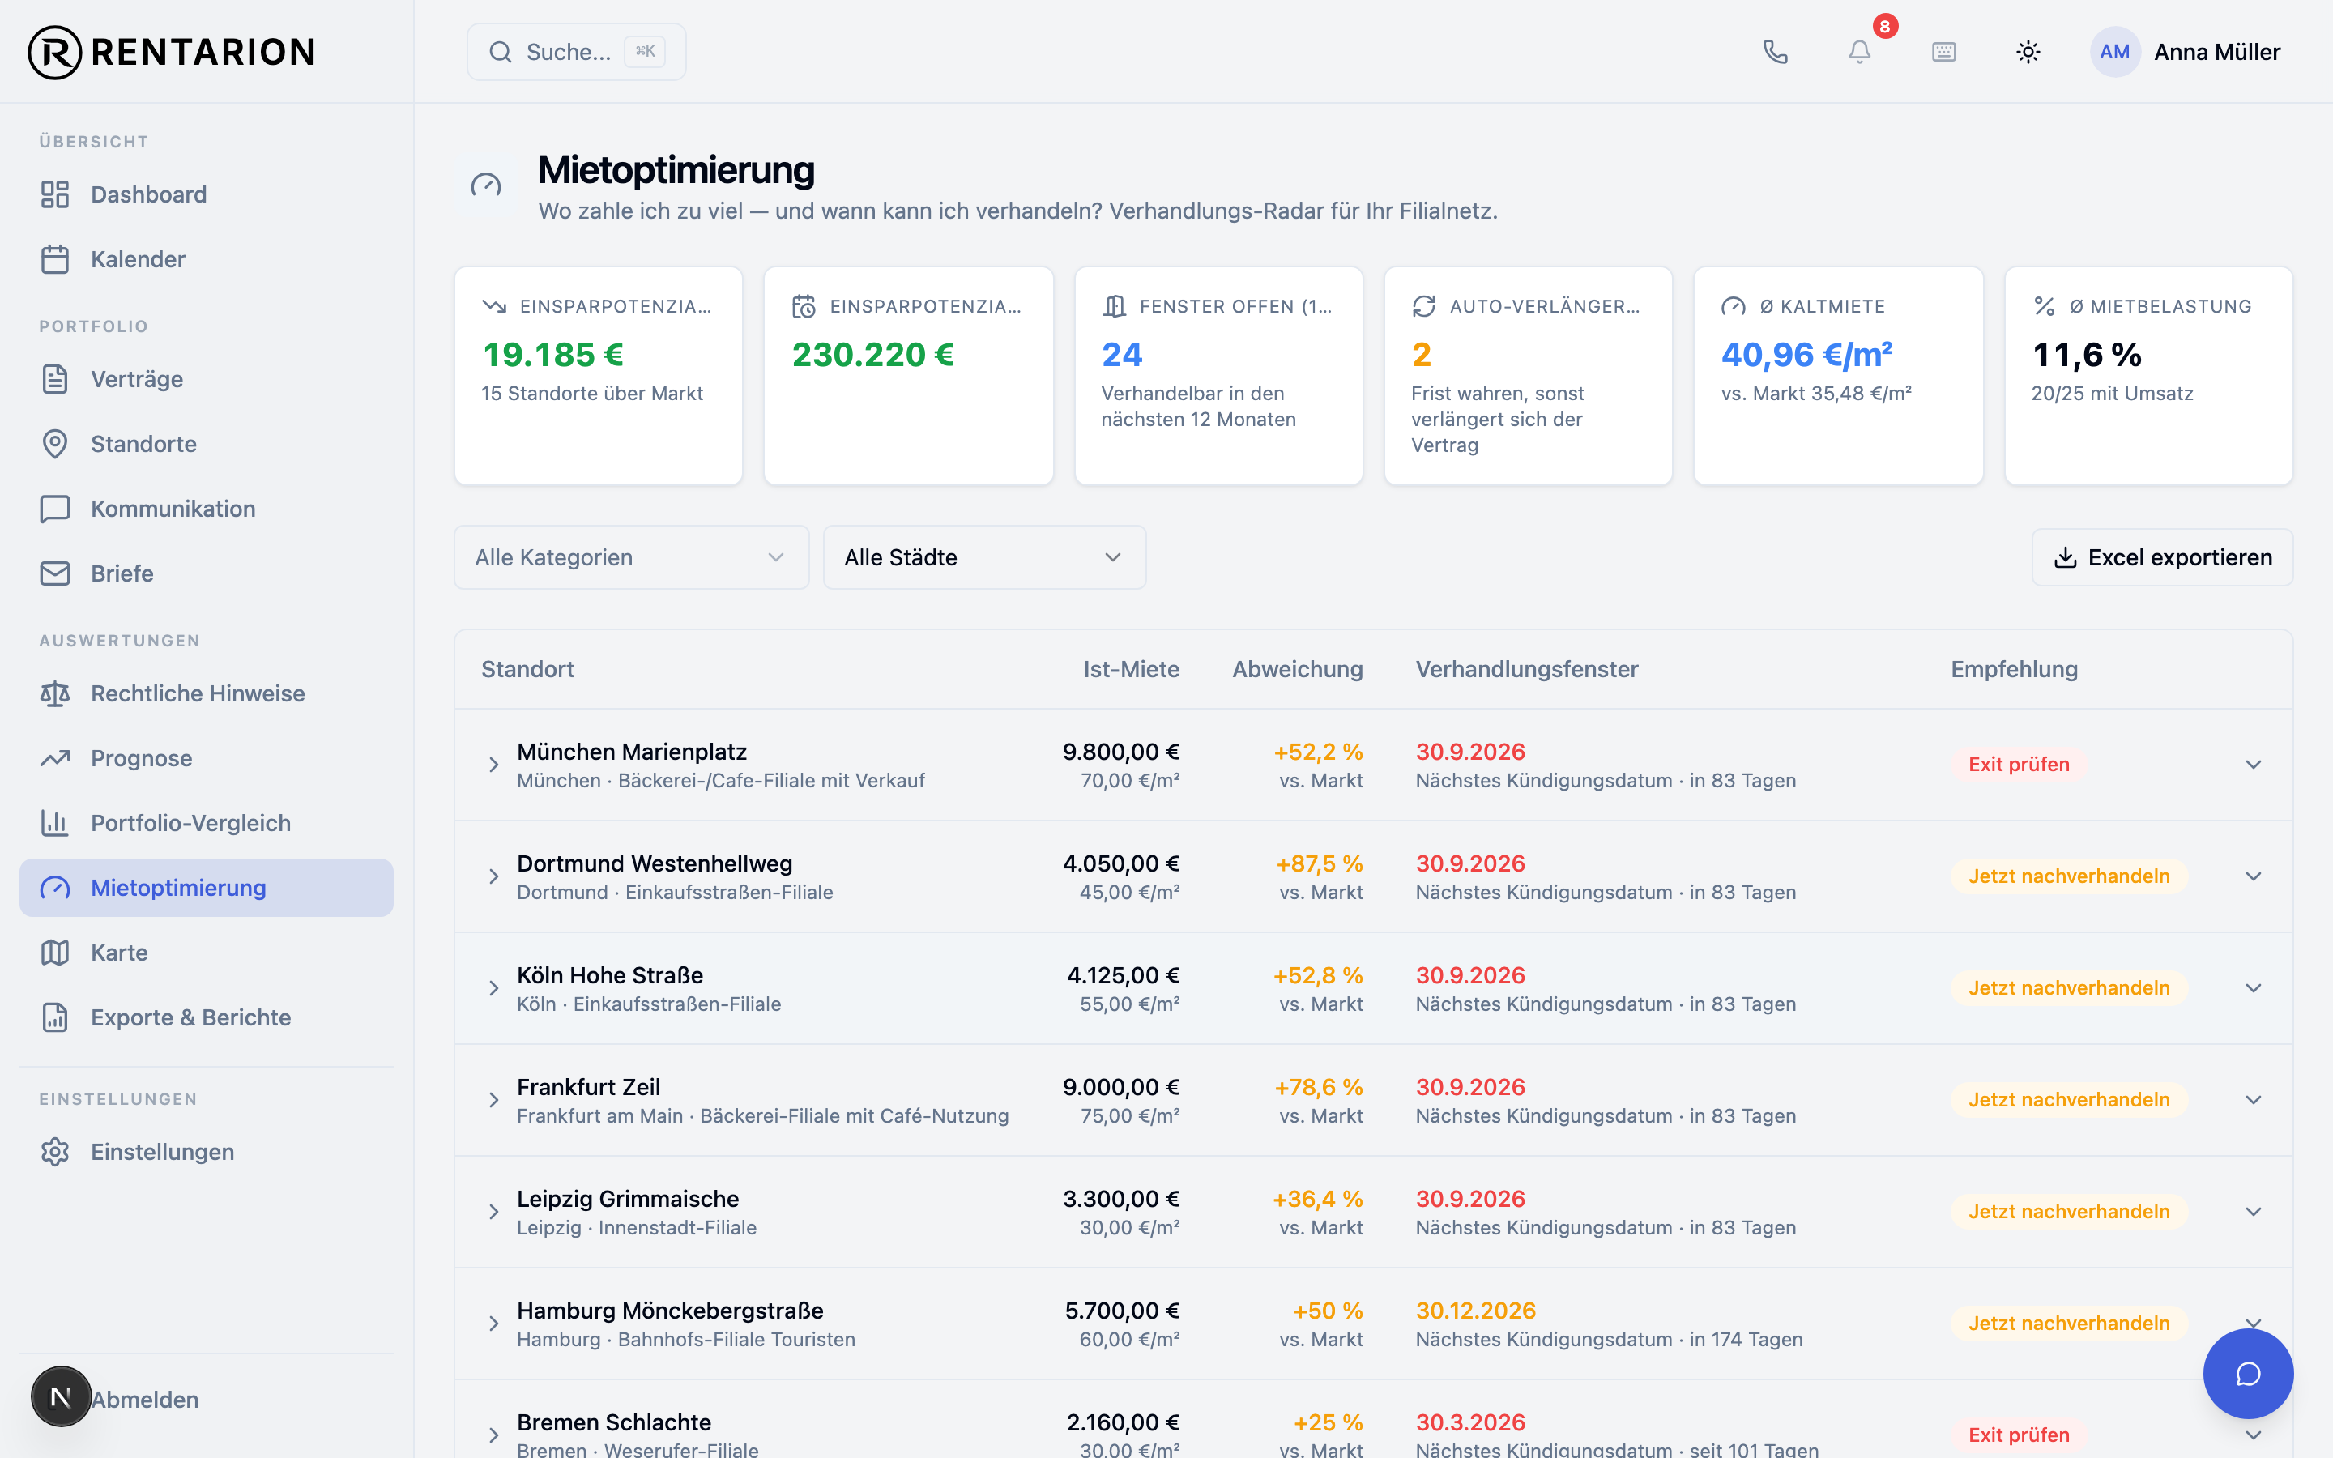
Task: Open Portfolio-Vergleich menu item
Action: click(207, 822)
